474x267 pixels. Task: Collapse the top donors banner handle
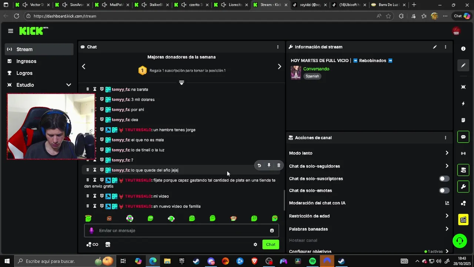pyautogui.click(x=181, y=83)
